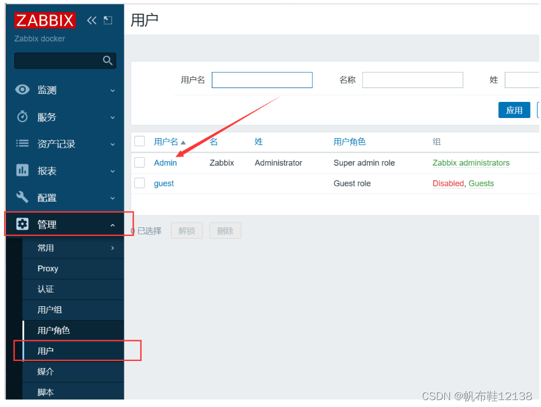Click the 应用 apply button
The height and width of the screenshot is (407, 541).
514,110
